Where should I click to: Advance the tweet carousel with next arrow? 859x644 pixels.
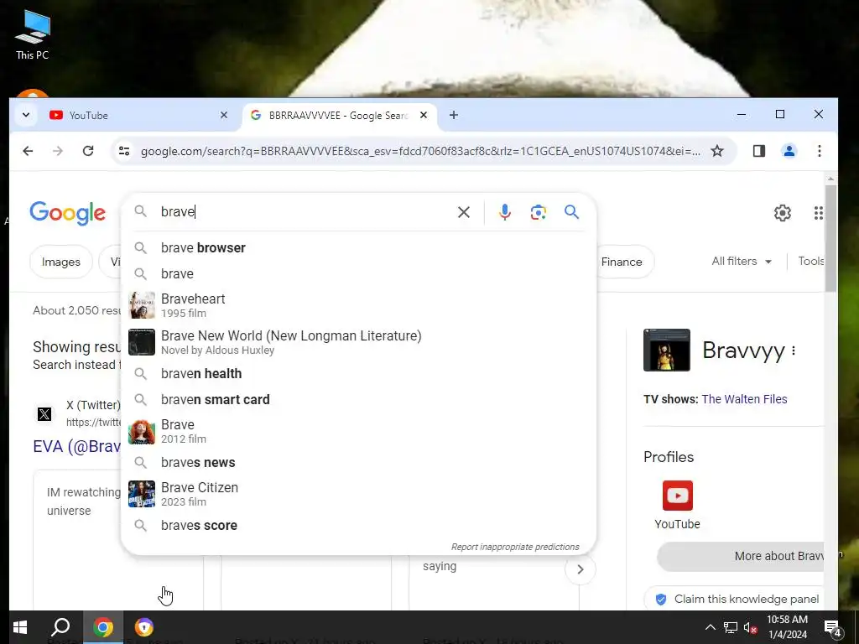[580, 569]
